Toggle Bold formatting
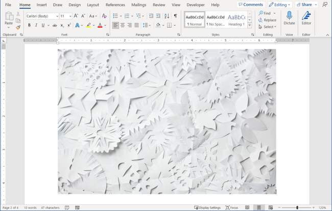The width and height of the screenshot is (332, 211). [x=29, y=25]
